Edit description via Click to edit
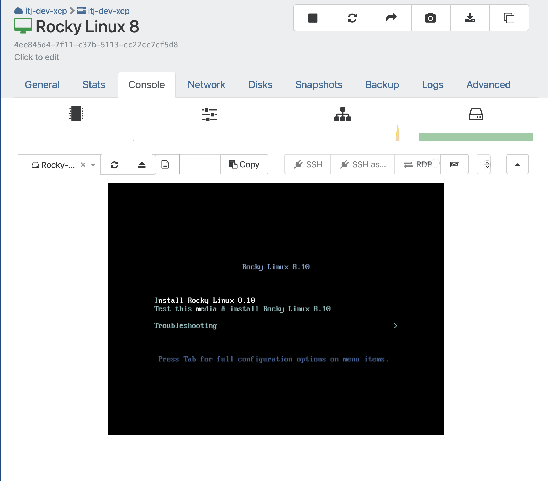This screenshot has width=548, height=481. pyautogui.click(x=37, y=57)
